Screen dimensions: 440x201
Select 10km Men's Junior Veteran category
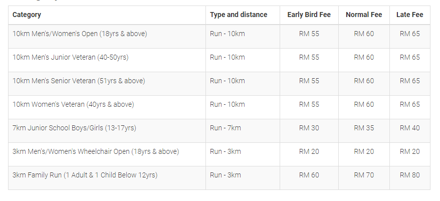[71, 57]
